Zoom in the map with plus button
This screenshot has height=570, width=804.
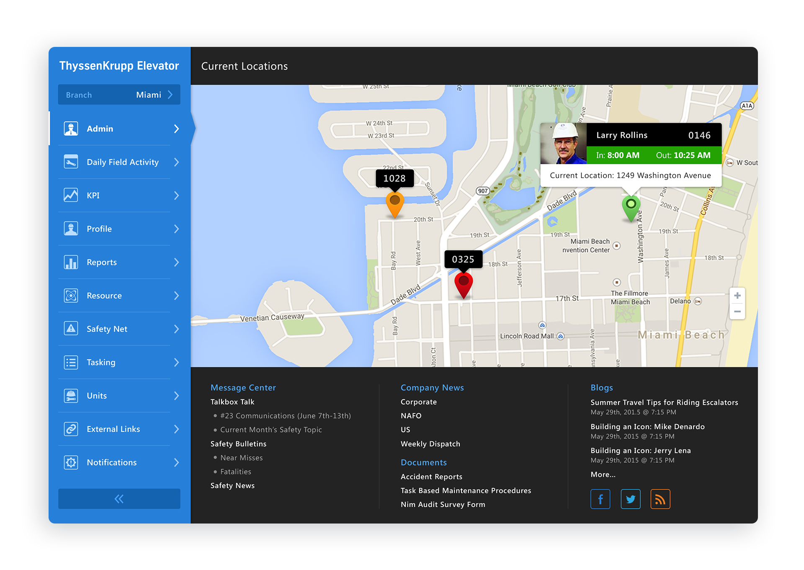[x=737, y=296]
